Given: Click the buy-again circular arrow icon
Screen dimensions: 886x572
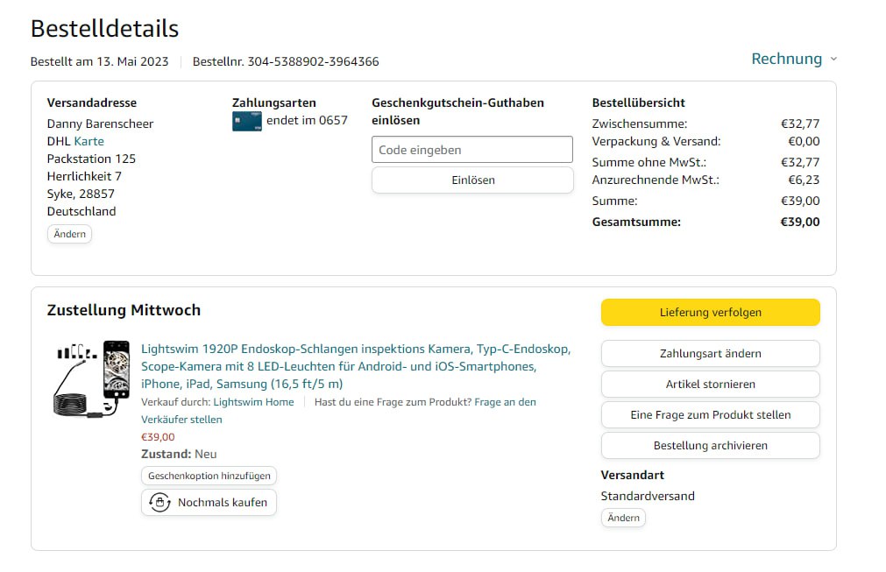Looking at the screenshot, I should point(159,503).
